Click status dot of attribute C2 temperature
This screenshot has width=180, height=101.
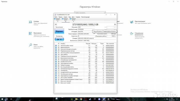tap(56, 70)
